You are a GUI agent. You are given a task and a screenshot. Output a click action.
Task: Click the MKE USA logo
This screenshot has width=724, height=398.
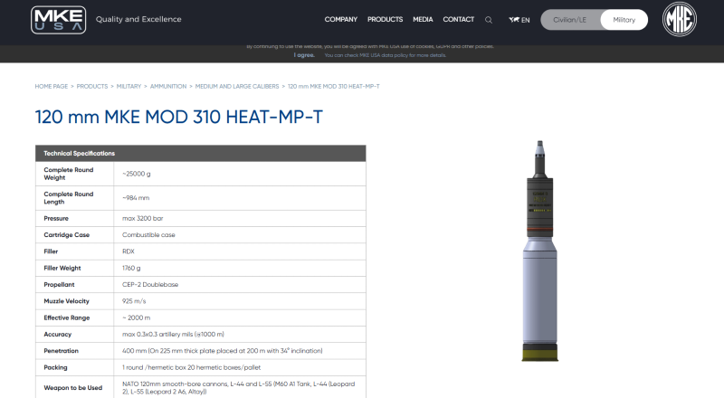pyautogui.click(x=58, y=20)
